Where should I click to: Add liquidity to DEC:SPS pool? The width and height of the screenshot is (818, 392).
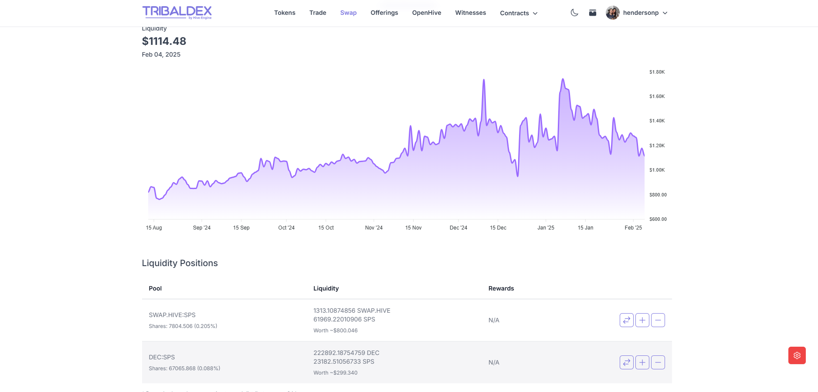[x=642, y=362]
